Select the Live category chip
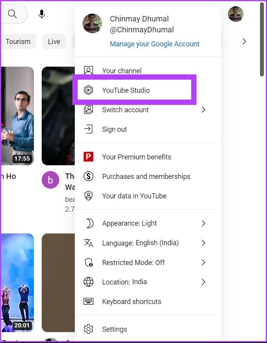The width and height of the screenshot is (267, 343). (x=54, y=41)
